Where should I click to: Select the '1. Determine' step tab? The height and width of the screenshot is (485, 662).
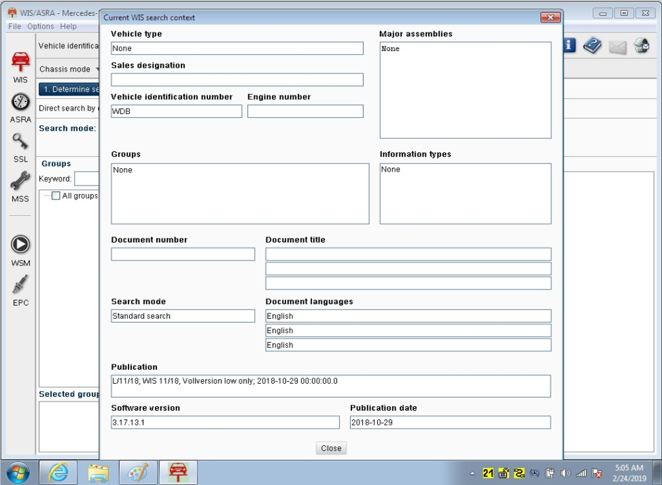pyautogui.click(x=70, y=89)
